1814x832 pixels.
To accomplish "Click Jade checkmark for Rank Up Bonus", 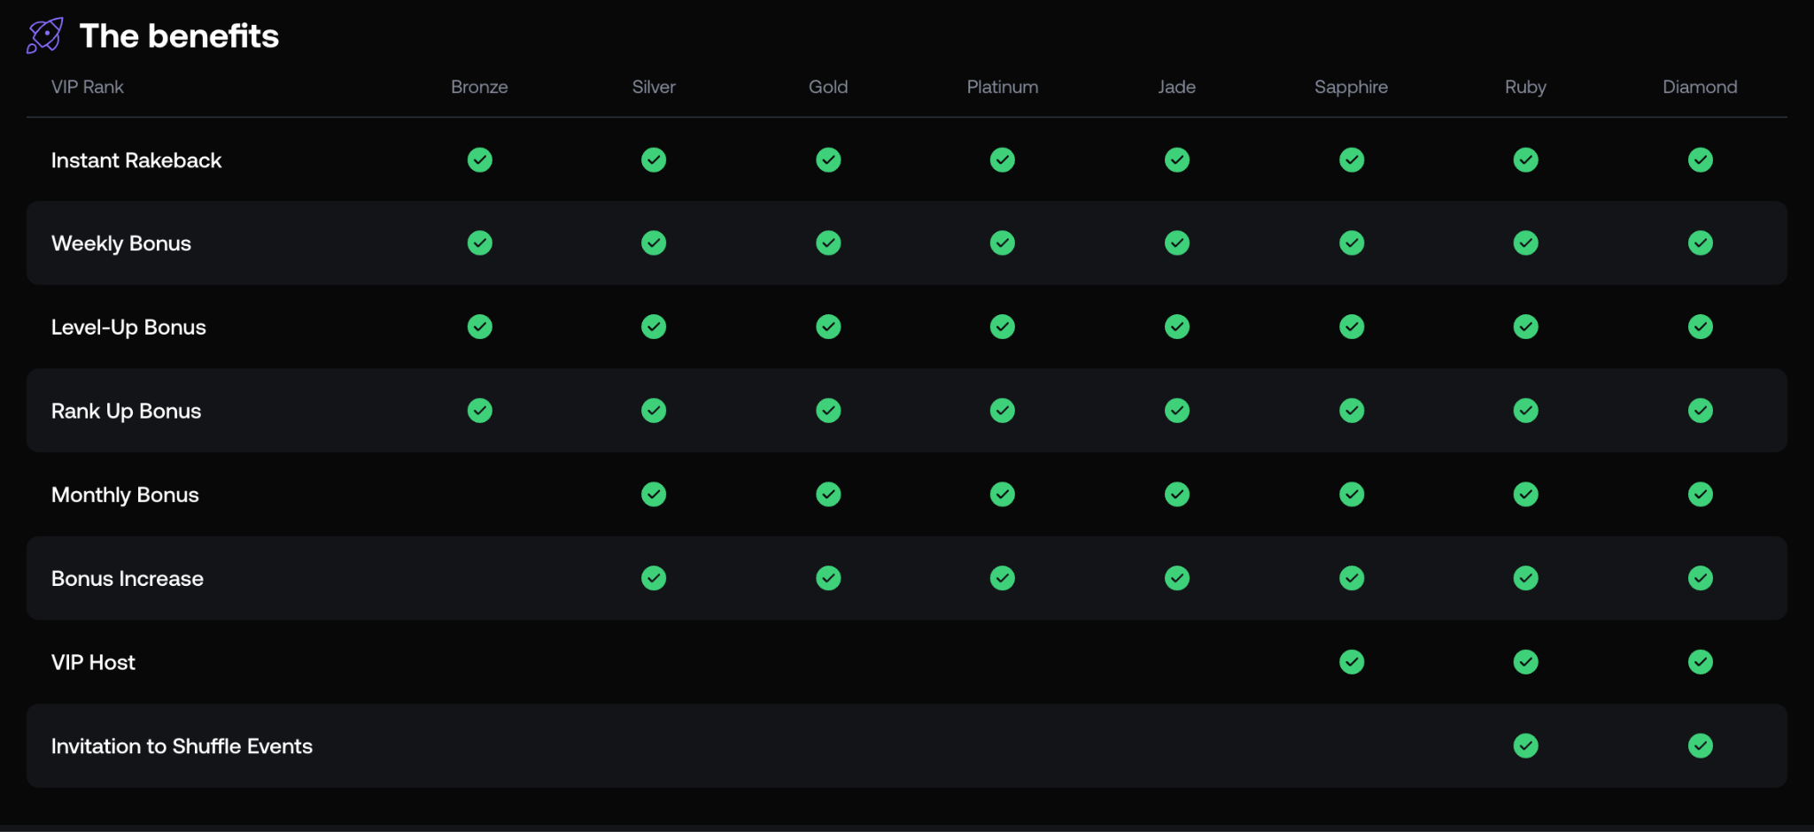I will [1176, 411].
